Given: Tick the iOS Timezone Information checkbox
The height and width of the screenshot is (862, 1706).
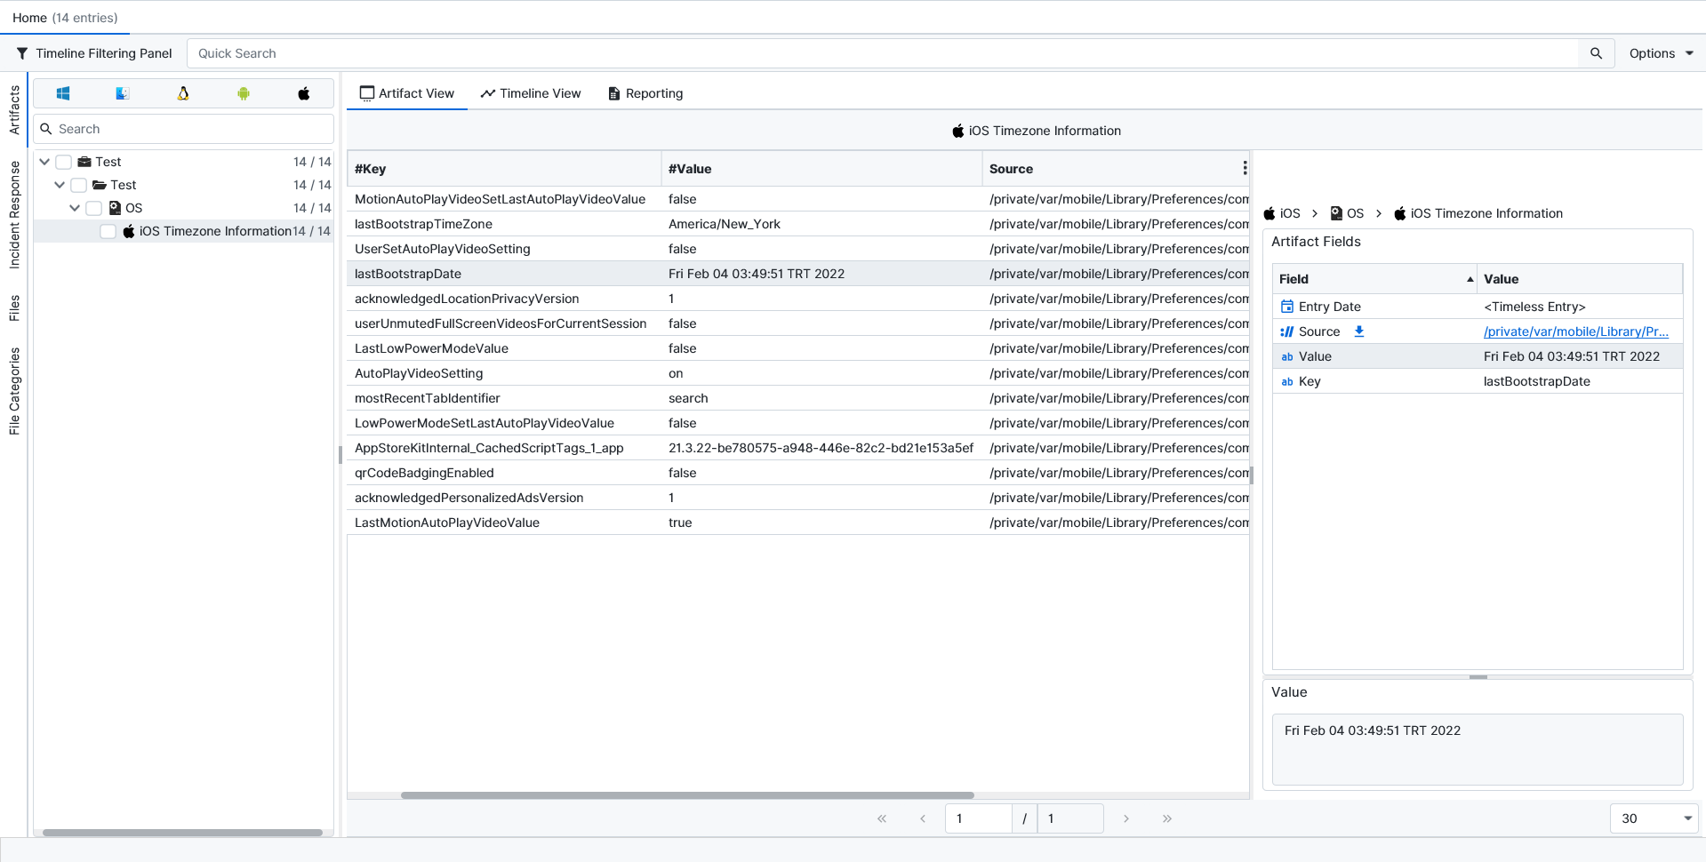Looking at the screenshot, I should [x=108, y=231].
